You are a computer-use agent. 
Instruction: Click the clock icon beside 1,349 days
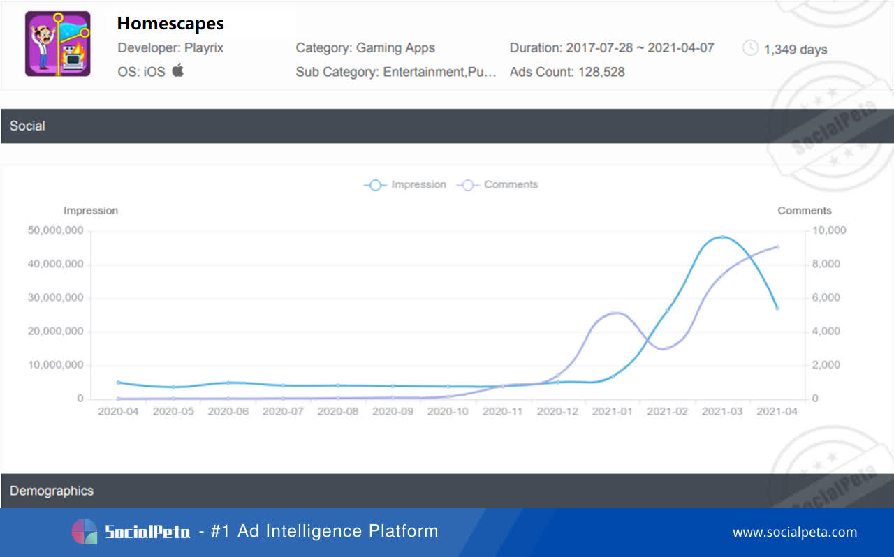[x=750, y=48]
